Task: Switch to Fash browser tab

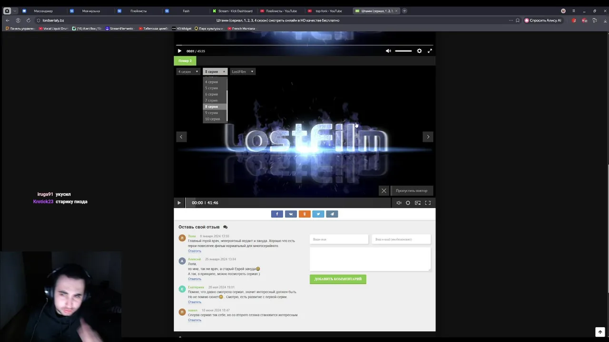Action: pos(186,11)
